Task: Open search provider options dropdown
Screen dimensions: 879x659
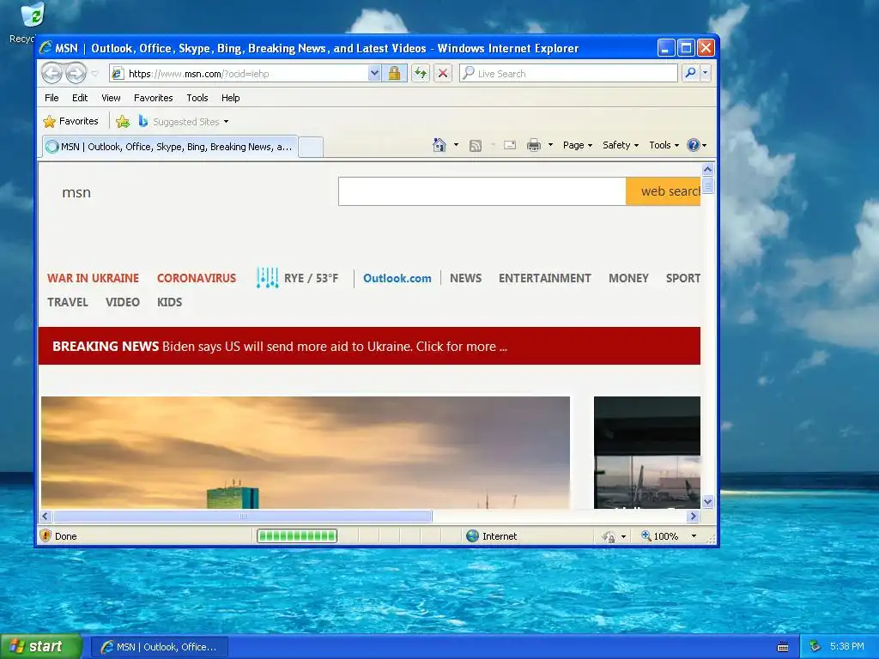Action: coord(706,74)
